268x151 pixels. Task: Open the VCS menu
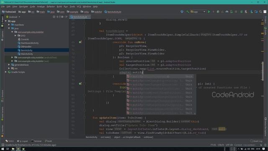[x=79, y=7]
